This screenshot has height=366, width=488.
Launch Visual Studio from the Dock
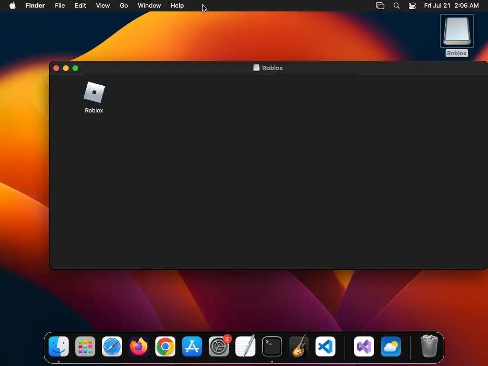click(364, 346)
